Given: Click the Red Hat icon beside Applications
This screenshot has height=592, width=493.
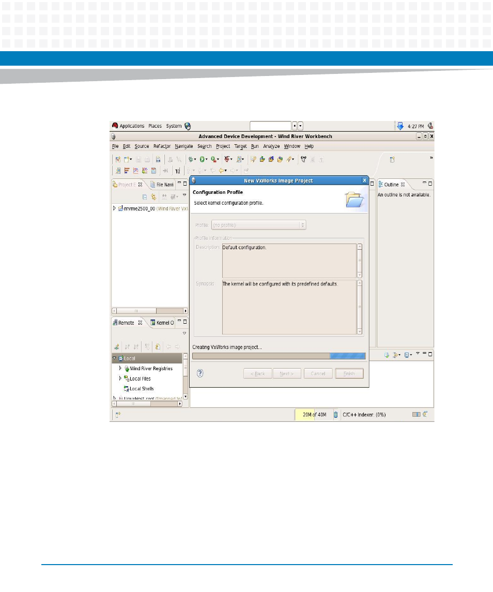Looking at the screenshot, I should coord(115,126).
